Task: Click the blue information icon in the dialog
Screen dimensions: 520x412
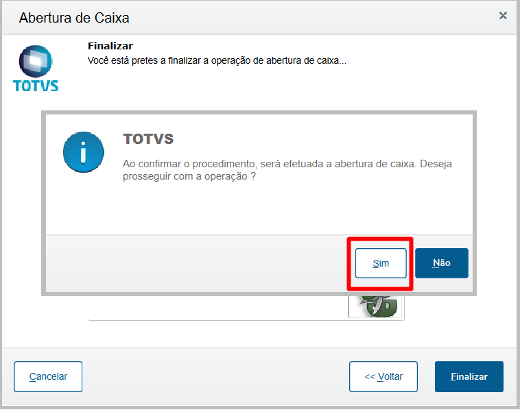Action: [x=83, y=152]
